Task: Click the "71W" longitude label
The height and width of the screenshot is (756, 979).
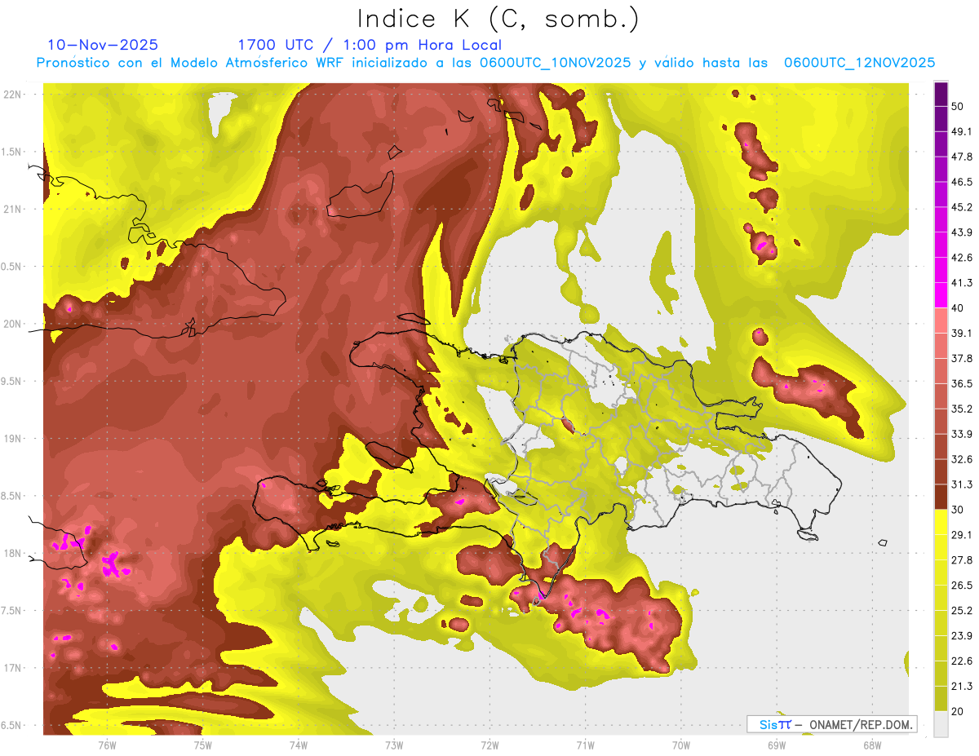Action: pos(585,745)
